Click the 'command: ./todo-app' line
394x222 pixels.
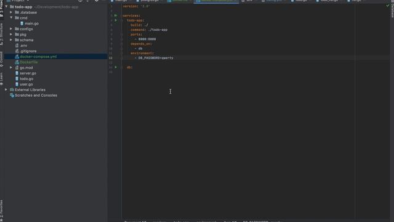(149, 30)
